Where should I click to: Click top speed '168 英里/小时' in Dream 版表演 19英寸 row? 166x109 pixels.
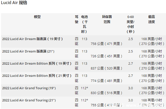pyautogui.click(x=152, y=39)
